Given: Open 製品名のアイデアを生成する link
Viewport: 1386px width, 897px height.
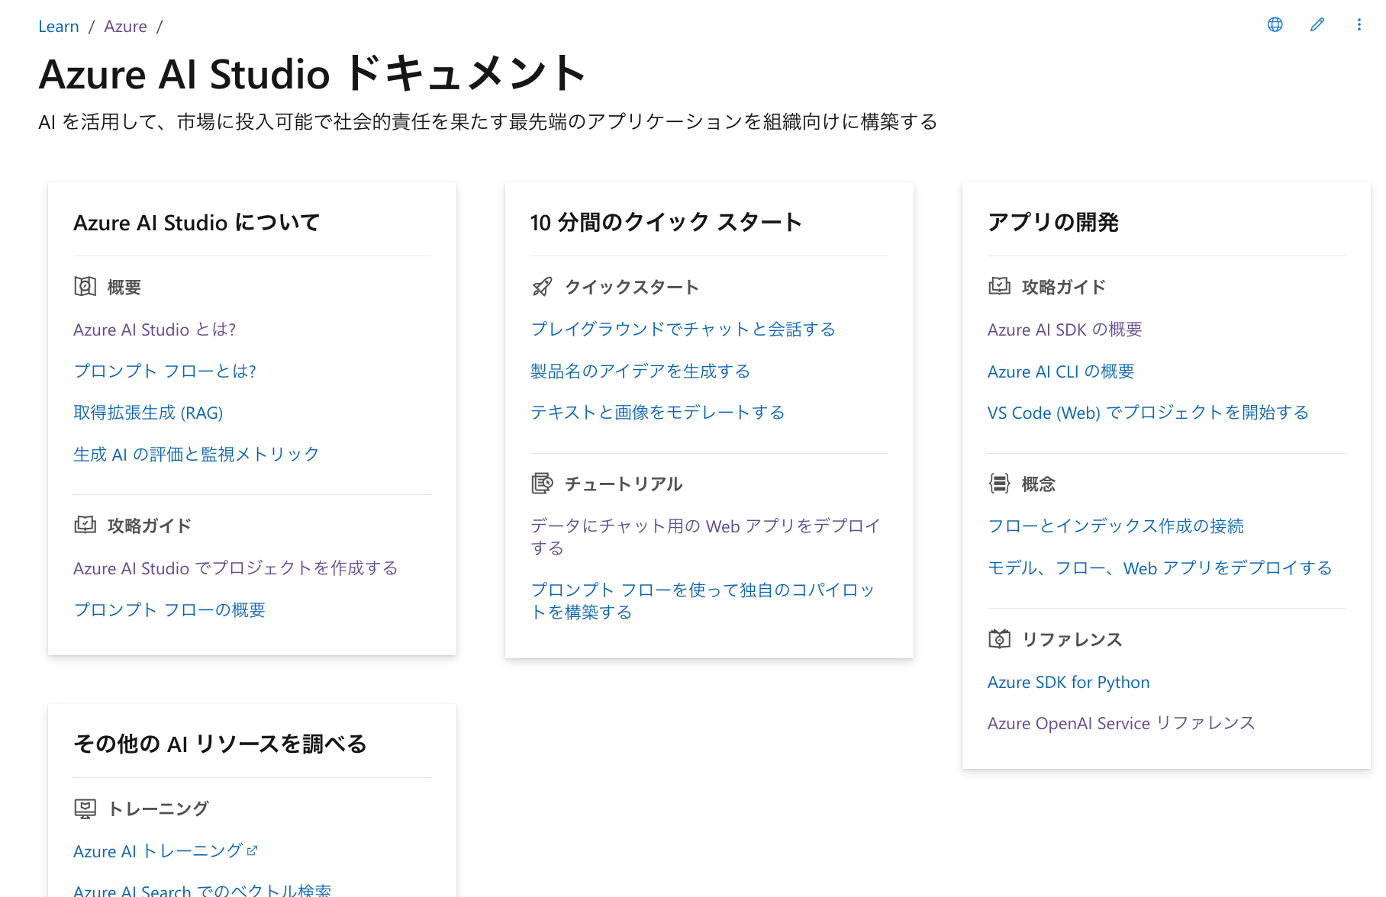Looking at the screenshot, I should 640,371.
